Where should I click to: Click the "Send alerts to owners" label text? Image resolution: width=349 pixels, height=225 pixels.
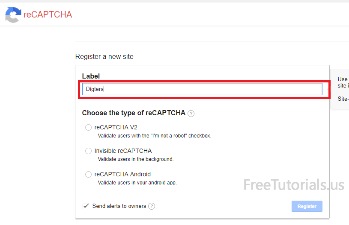click(x=119, y=206)
